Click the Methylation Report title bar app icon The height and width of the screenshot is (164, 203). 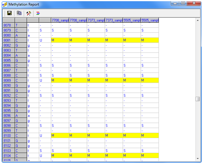[5, 4]
